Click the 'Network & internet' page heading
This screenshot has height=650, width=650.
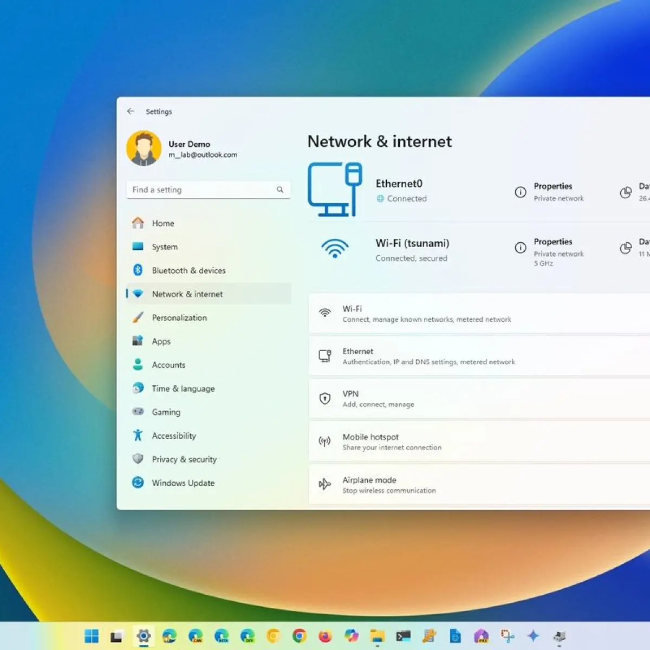pos(380,141)
